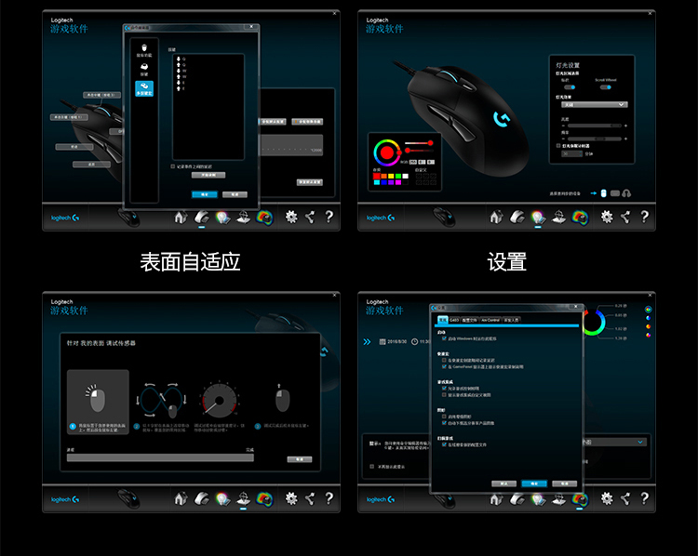Open Home icon in surface tuning window
This screenshot has width=698, height=556.
click(181, 498)
